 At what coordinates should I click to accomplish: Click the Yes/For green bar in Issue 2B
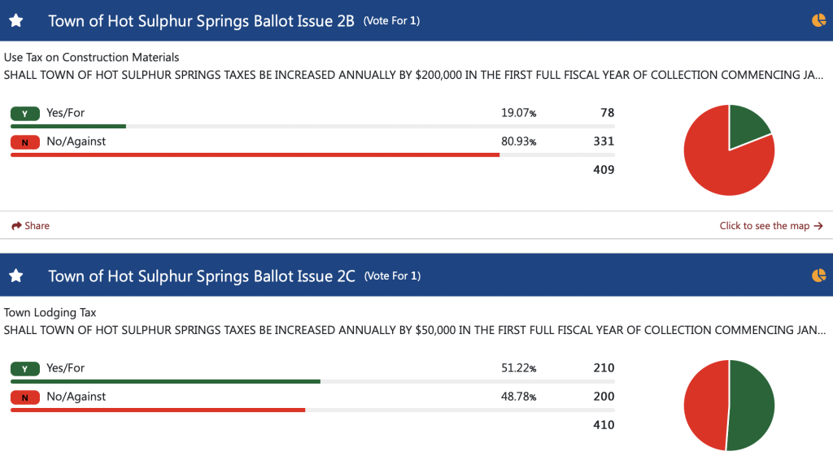pos(68,126)
